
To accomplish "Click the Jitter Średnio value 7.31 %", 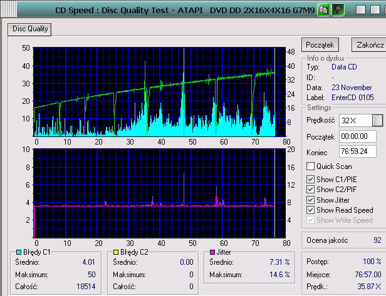I will (279, 262).
